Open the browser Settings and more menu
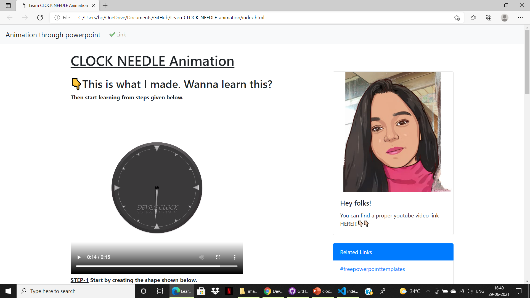The width and height of the screenshot is (530, 298). [x=521, y=17]
